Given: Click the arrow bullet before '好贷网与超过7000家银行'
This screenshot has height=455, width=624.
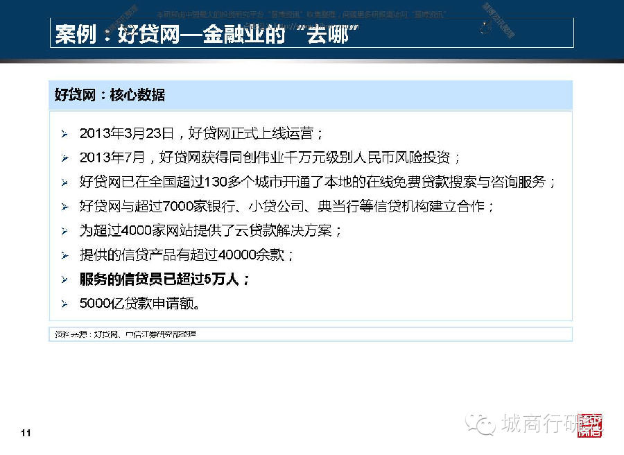Looking at the screenshot, I should 64,207.
